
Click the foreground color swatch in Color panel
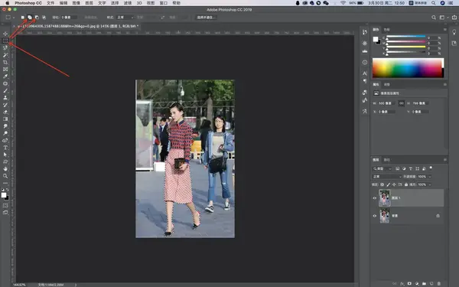point(376,39)
